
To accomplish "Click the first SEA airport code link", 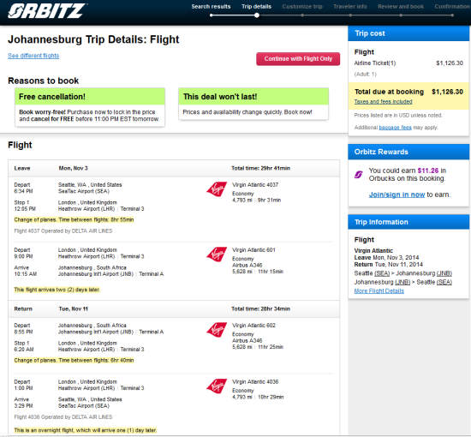I will pyautogui.click(x=382, y=273).
